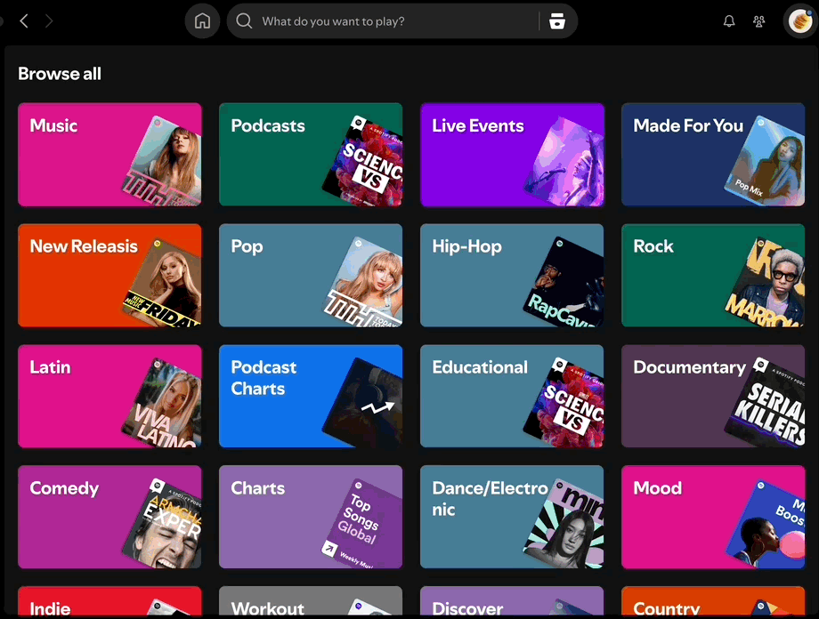The width and height of the screenshot is (819, 619).
Task: Open the Comedy category card
Action: click(109, 518)
